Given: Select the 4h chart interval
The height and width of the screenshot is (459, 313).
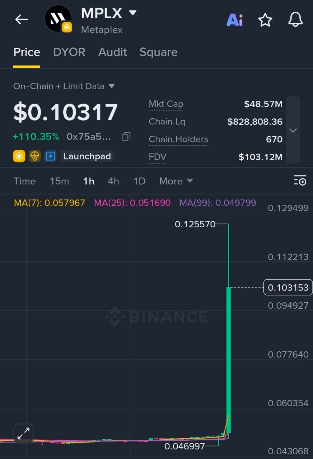Looking at the screenshot, I should [113, 181].
